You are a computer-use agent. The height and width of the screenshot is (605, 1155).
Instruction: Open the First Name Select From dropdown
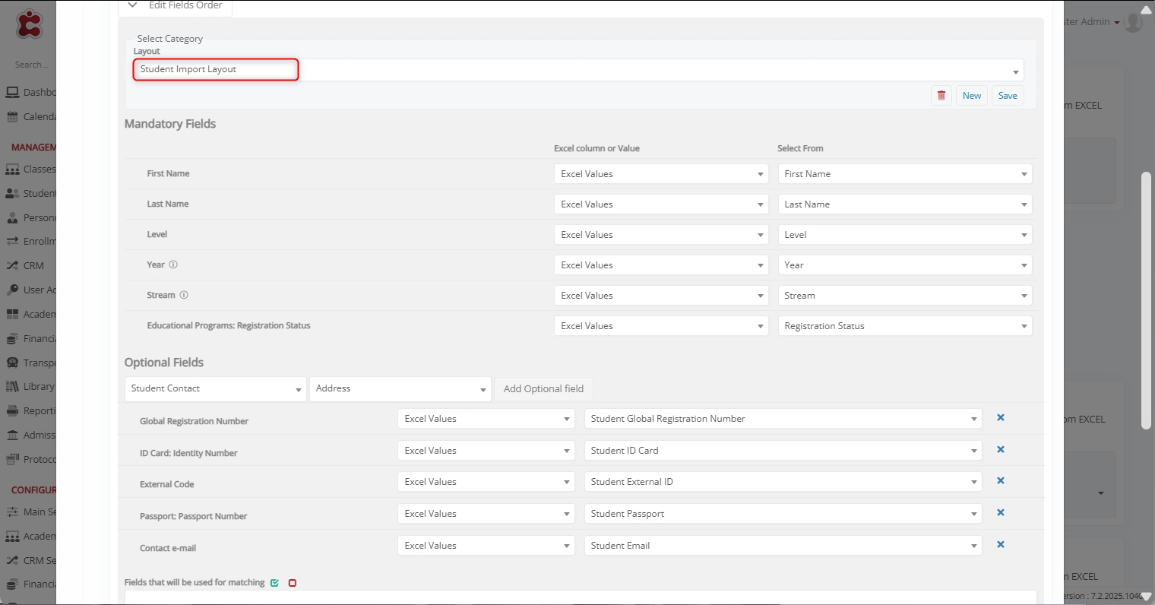(x=904, y=174)
